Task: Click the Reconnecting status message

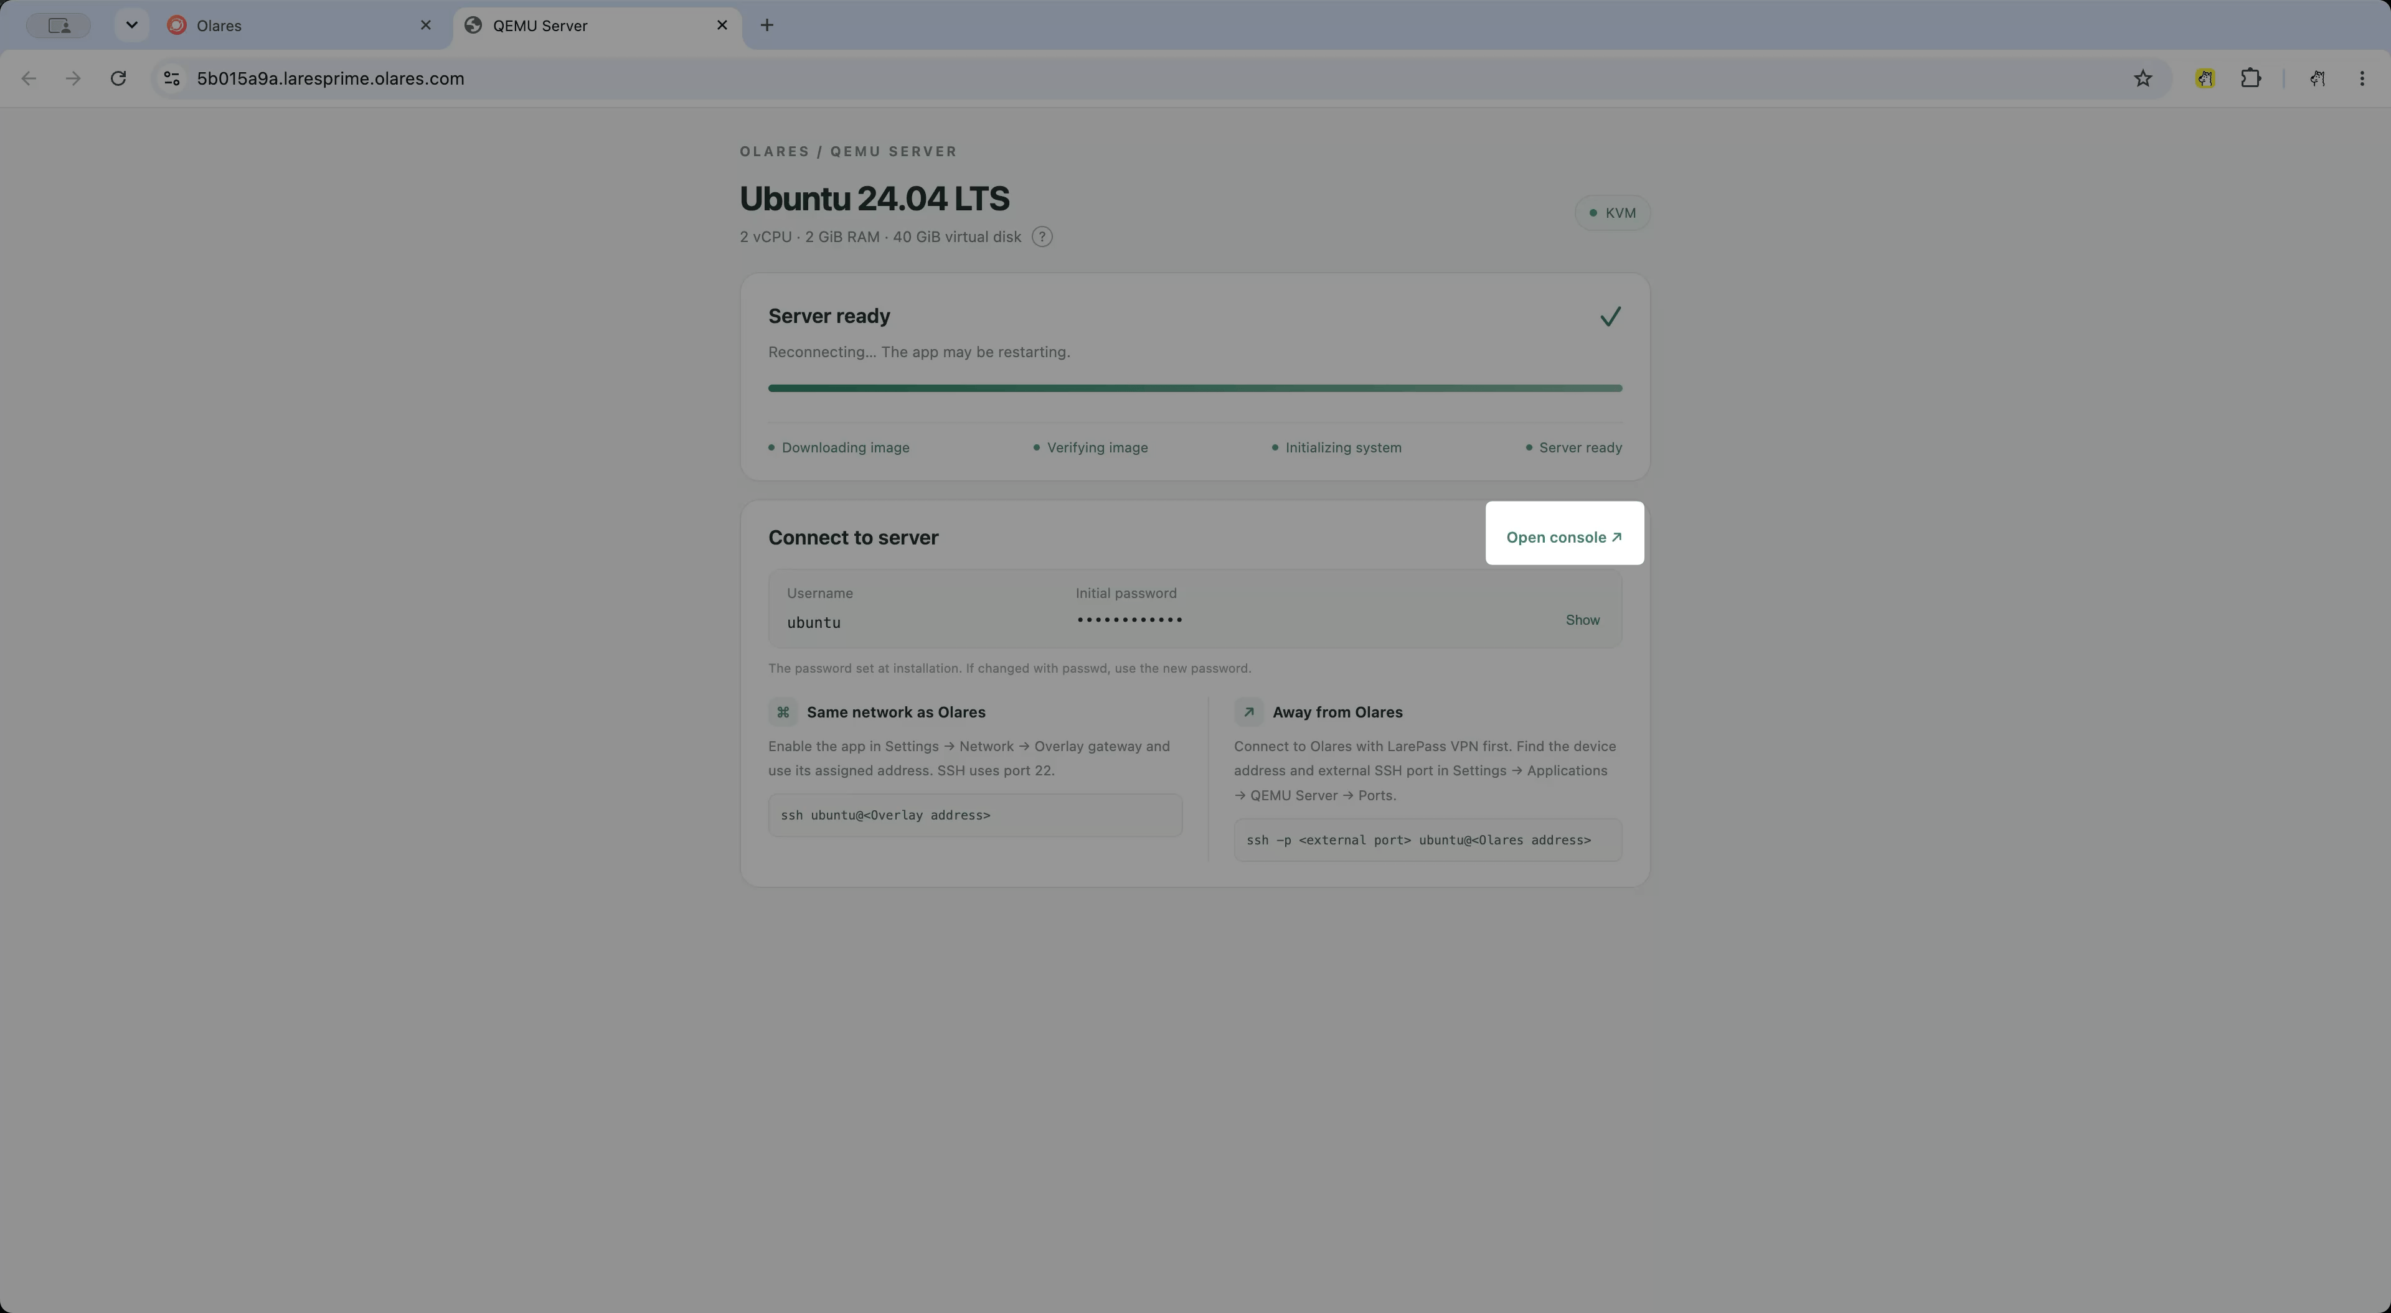Action: point(919,352)
